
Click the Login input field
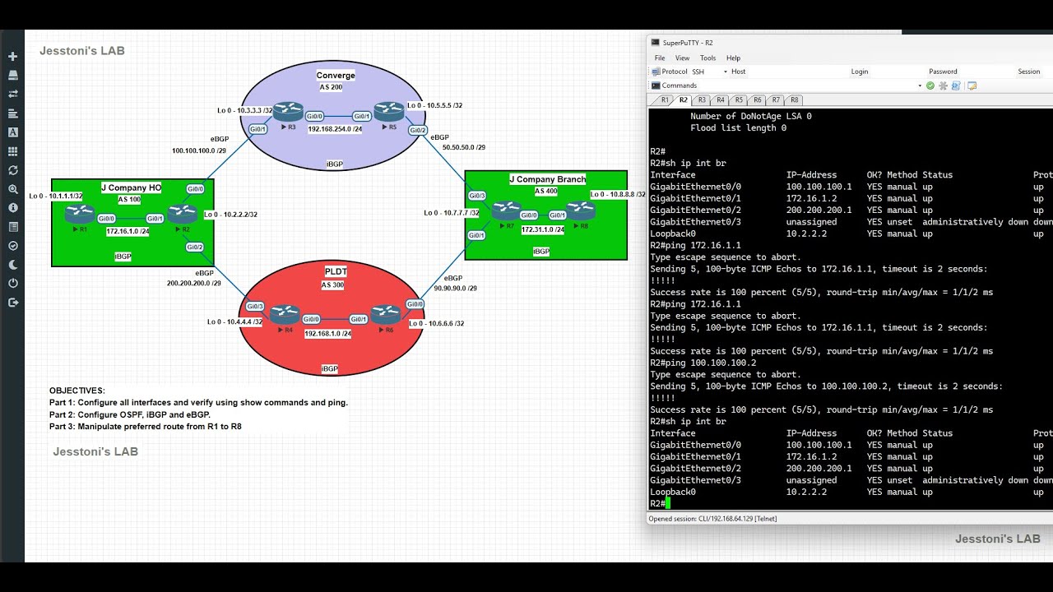point(898,72)
